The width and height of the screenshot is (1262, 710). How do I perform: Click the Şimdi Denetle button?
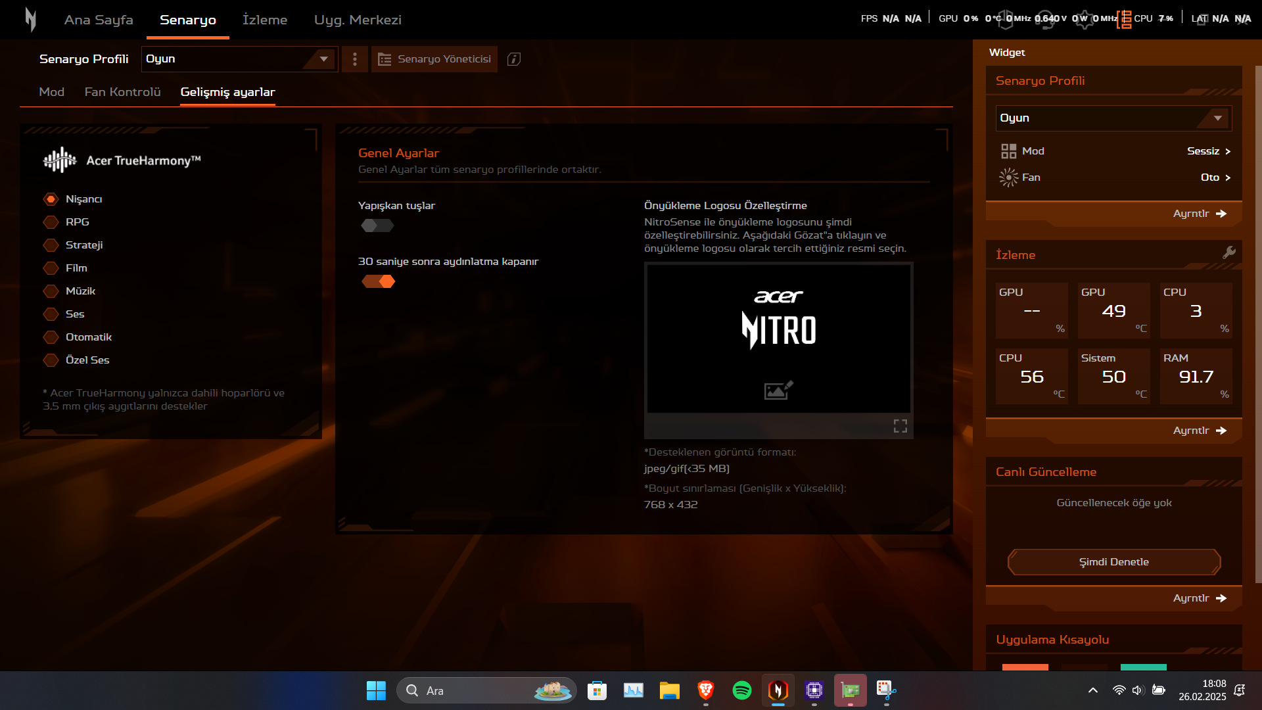(1113, 562)
